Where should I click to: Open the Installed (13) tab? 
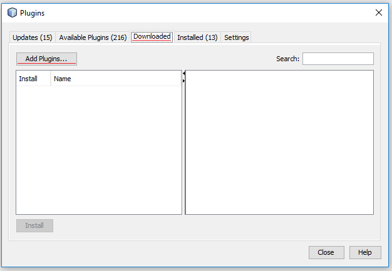tap(197, 37)
